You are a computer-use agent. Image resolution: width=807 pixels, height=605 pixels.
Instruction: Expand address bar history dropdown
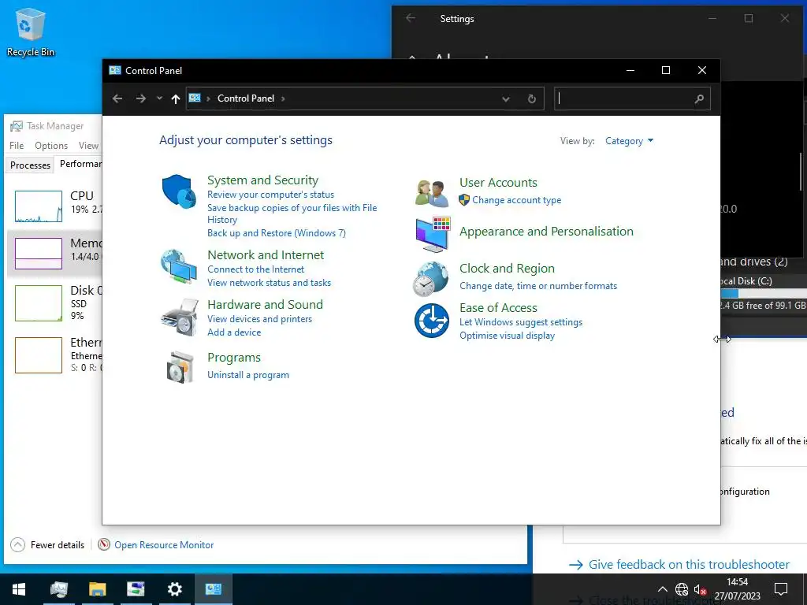(505, 98)
